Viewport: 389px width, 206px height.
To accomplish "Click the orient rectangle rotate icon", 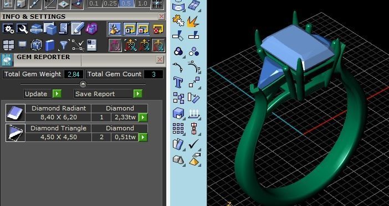I will 194,98.
